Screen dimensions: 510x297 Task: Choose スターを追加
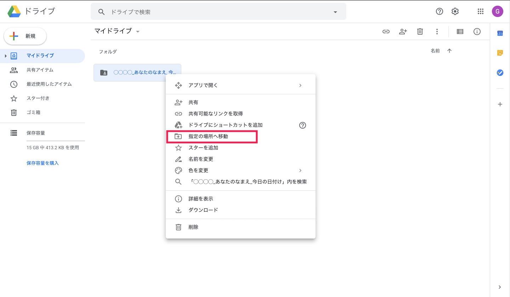[240, 148]
